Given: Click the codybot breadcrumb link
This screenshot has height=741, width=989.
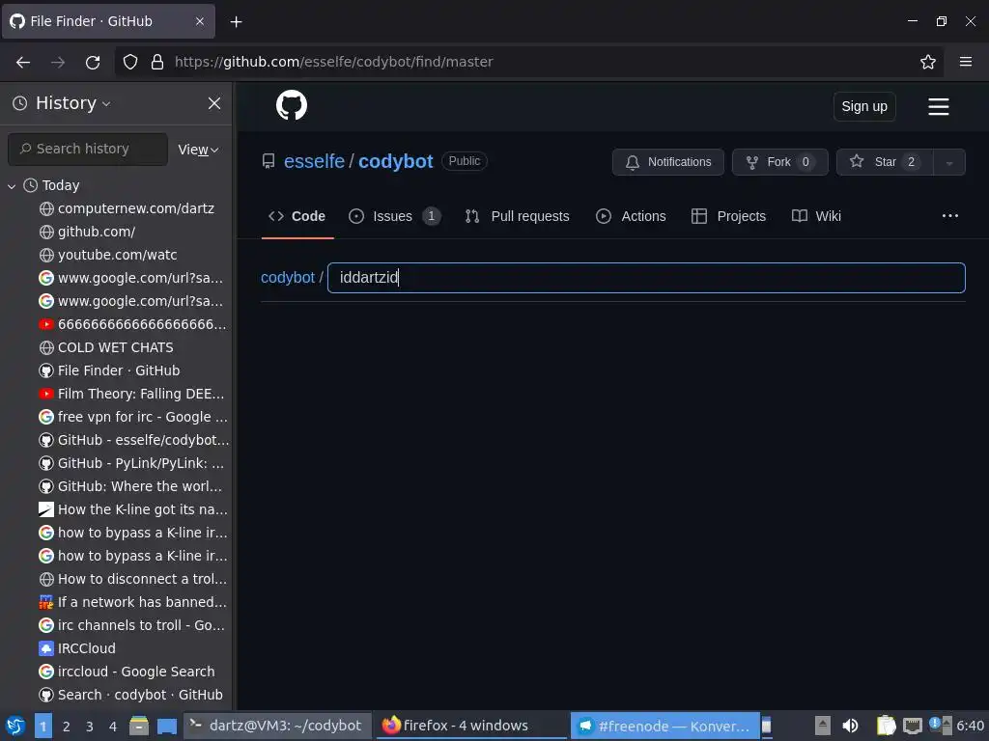Looking at the screenshot, I should [x=288, y=277].
